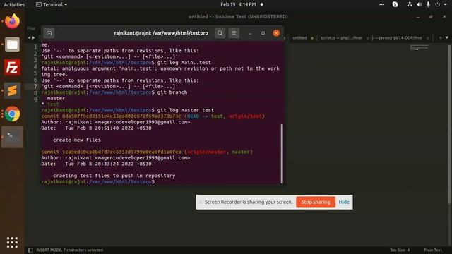Close the javascript/14-OOP tab
Image resolution: width=452 pixels, height=254 pixels.
pos(428,38)
